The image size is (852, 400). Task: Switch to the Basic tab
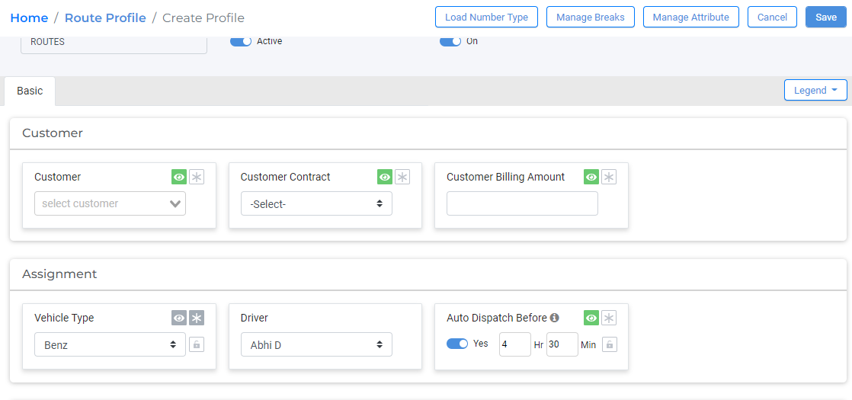(x=30, y=91)
